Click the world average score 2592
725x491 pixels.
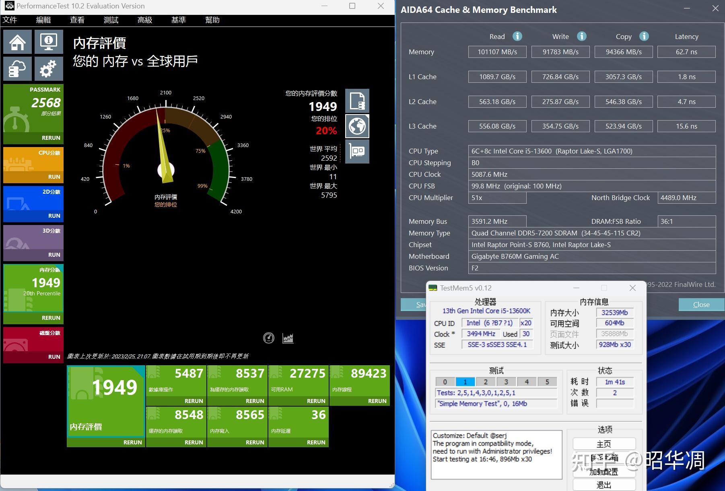[x=329, y=158]
